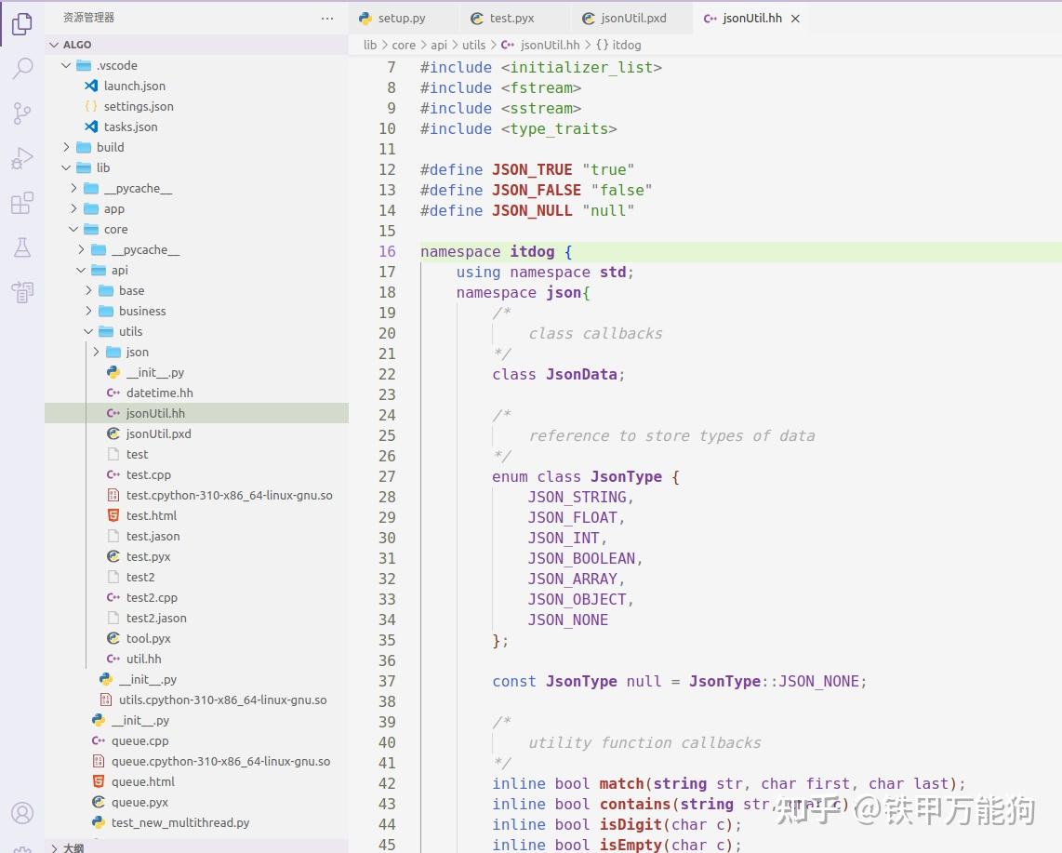Click the 'lib' breadcrumb segment
1062x853 pixels.
point(370,46)
